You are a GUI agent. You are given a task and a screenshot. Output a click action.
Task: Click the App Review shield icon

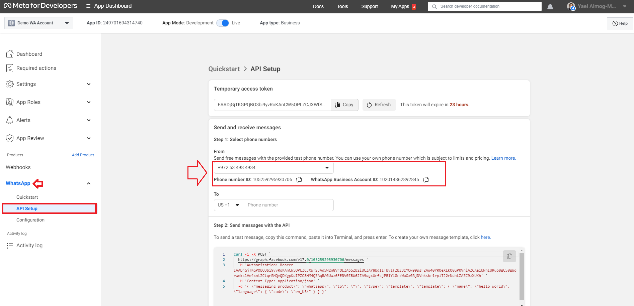click(x=10, y=138)
